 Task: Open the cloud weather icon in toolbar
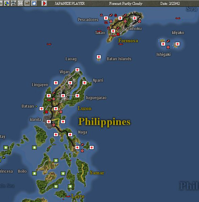click(34, 3)
